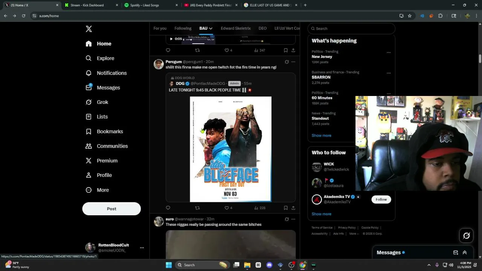The height and width of the screenshot is (271, 482).
Task: Click the Post button
Action: point(111,209)
